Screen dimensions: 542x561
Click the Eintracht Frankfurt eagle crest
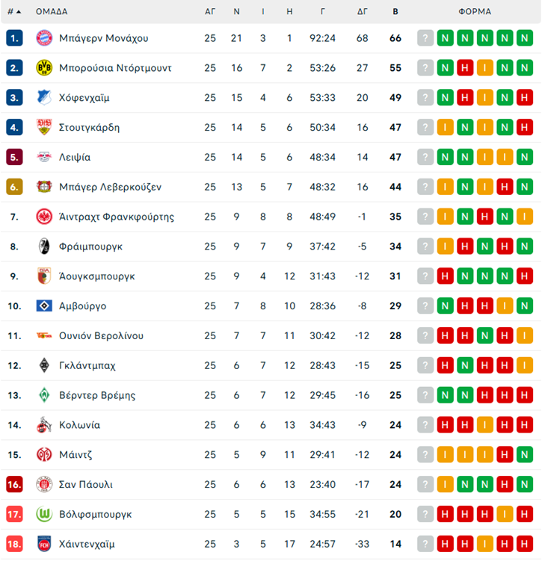pyautogui.click(x=44, y=217)
